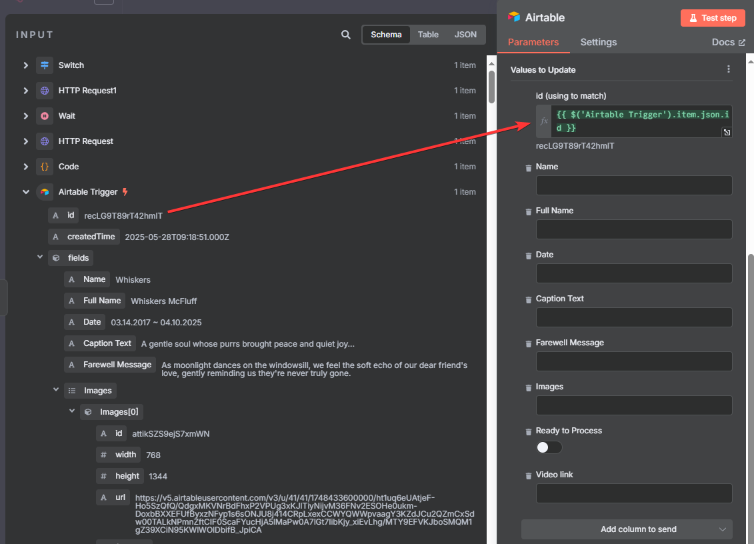This screenshot has height=544, width=754.
Task: Click the Images array list icon
Action: (x=72, y=391)
